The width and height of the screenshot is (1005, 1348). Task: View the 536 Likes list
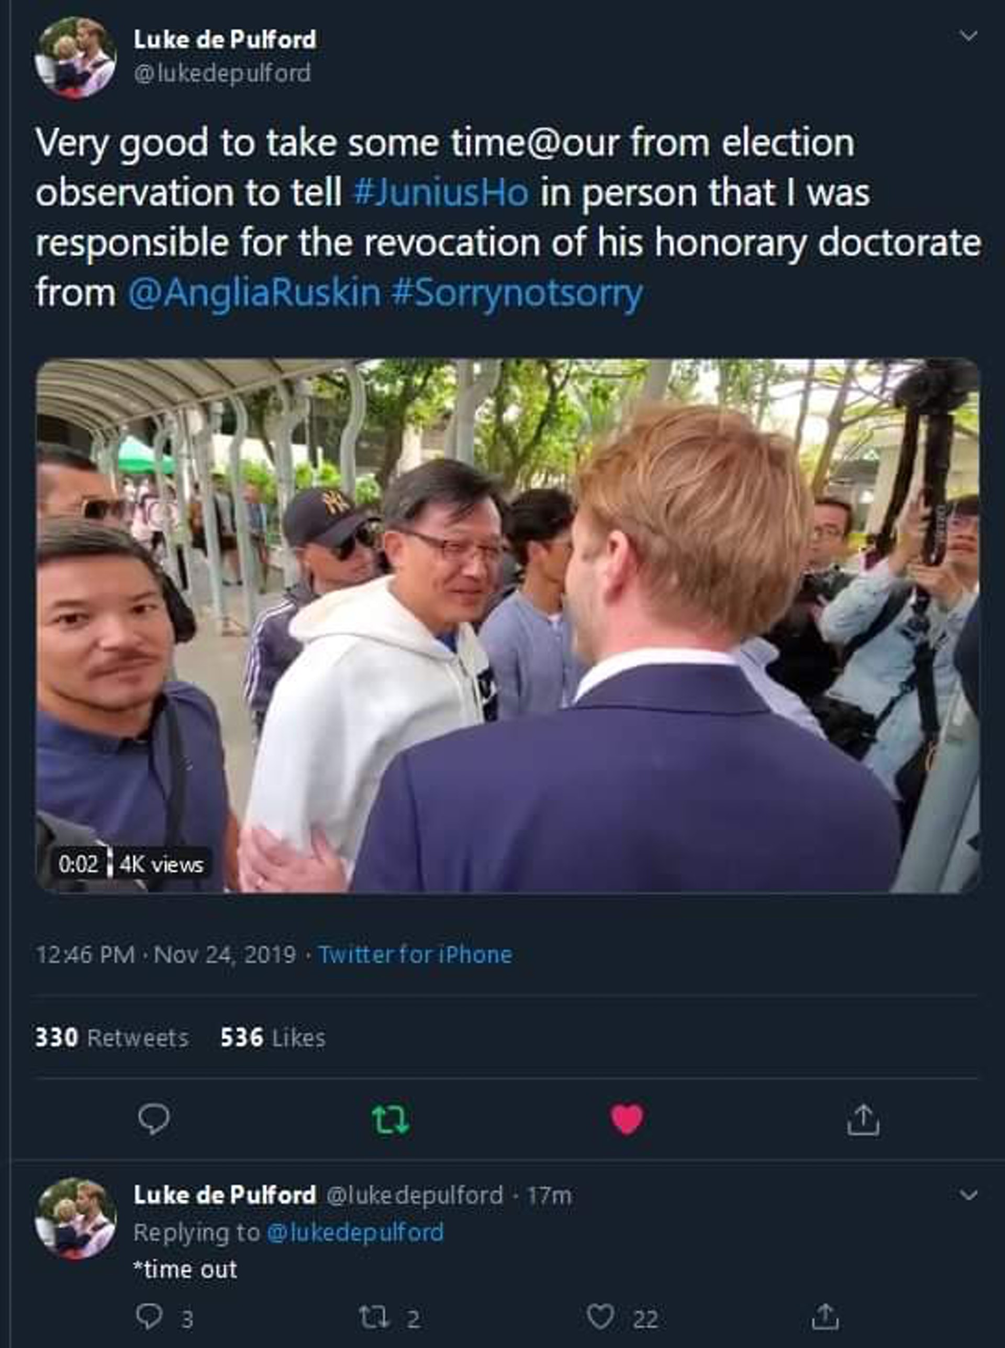273,1037
